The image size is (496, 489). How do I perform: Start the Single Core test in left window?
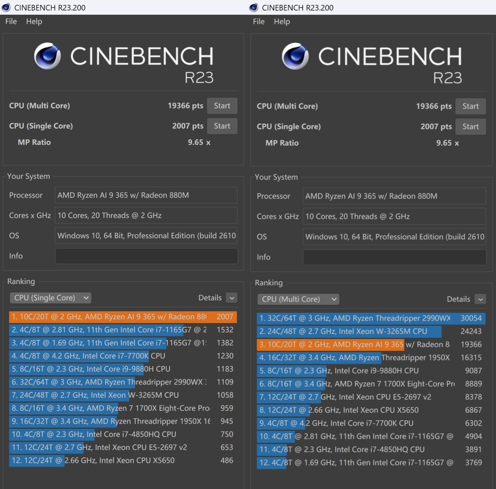[222, 126]
